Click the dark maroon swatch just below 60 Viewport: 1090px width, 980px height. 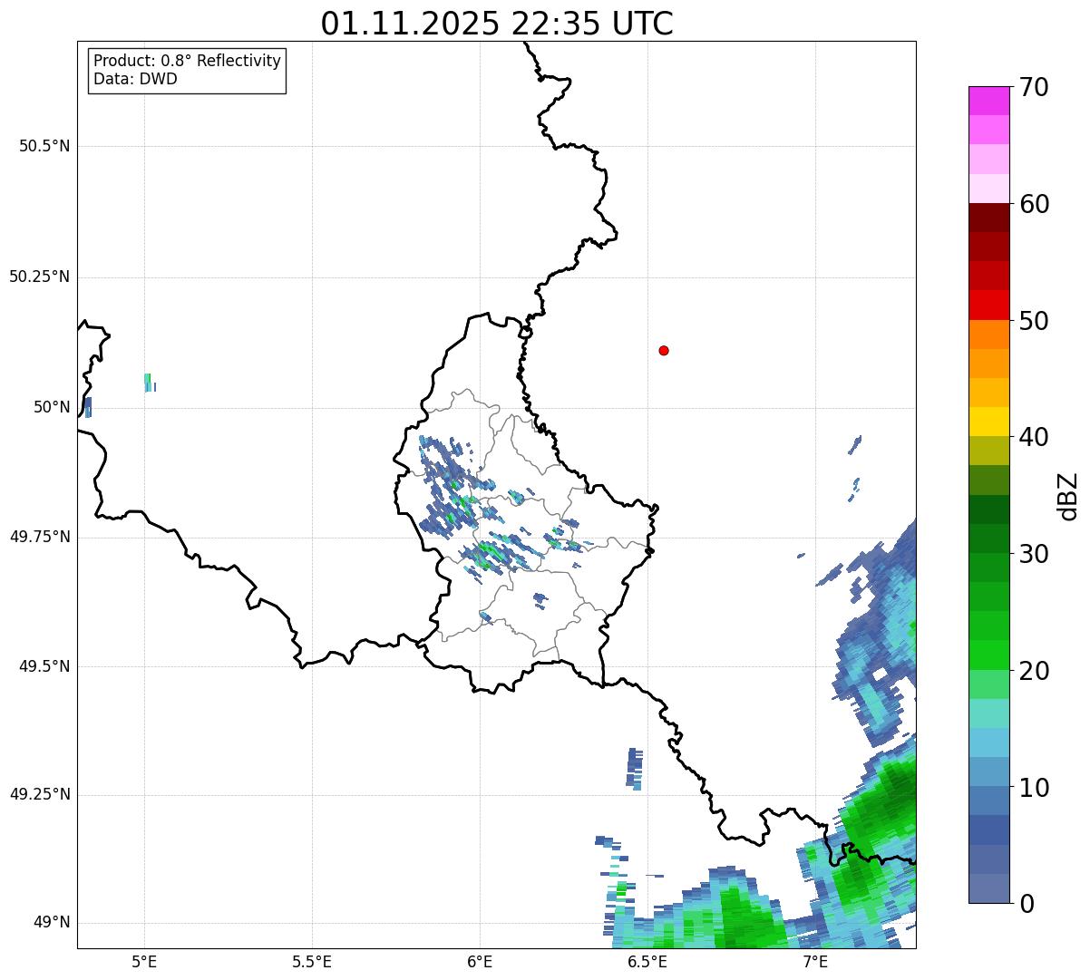point(988,218)
